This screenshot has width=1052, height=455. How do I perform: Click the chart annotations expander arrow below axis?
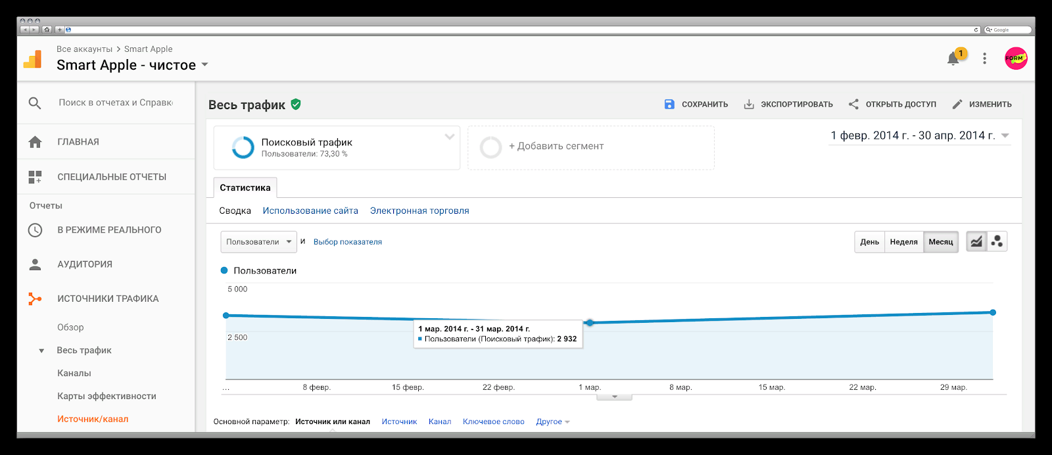point(614,397)
